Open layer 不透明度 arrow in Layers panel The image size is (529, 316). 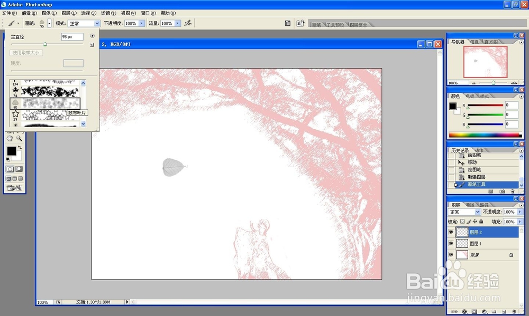pos(519,212)
